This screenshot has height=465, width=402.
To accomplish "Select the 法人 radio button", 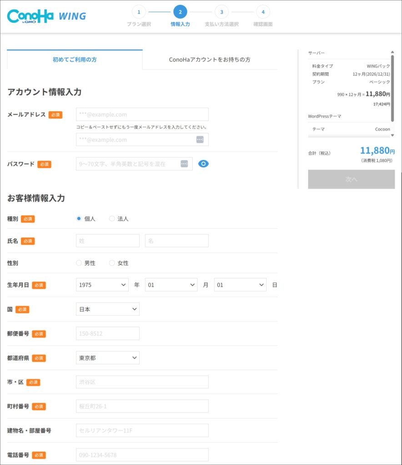I will pos(112,219).
